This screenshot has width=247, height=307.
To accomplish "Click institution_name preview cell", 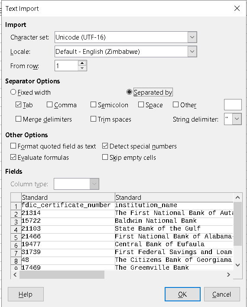I will point(174,205).
